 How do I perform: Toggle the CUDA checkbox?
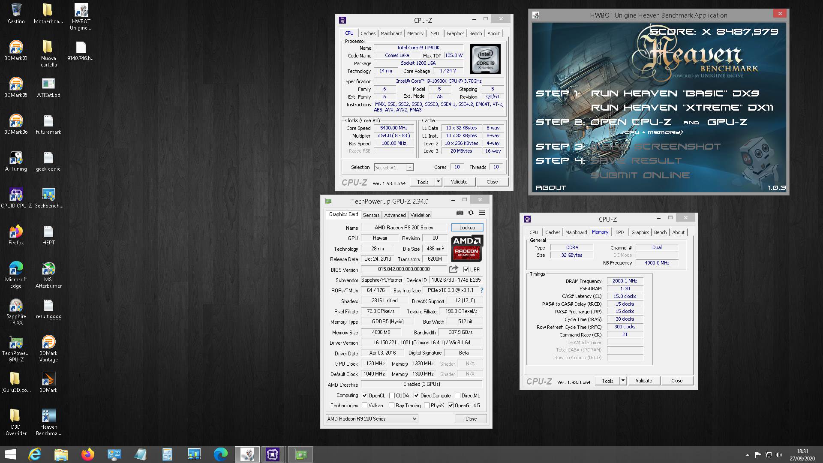point(392,396)
